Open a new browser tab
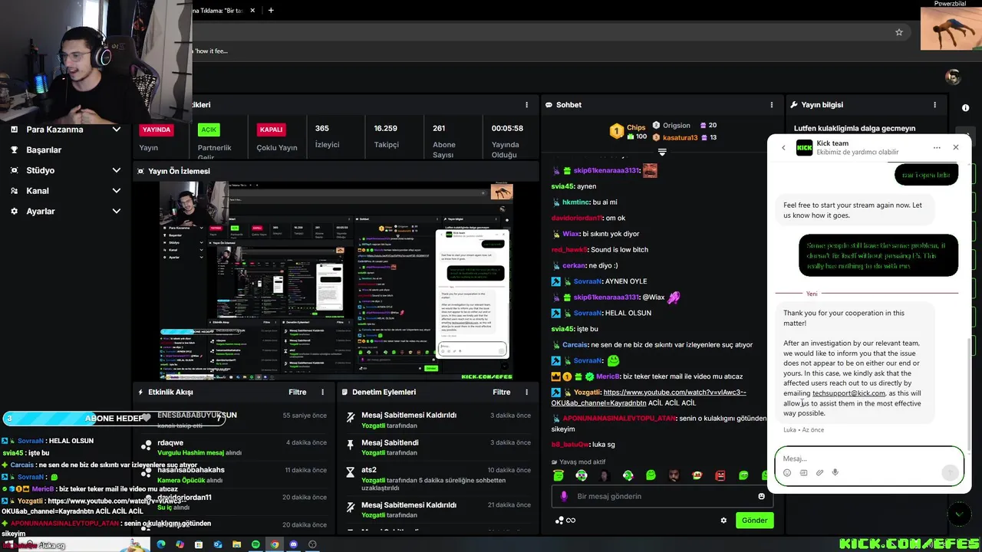This screenshot has width=982, height=552. (x=271, y=10)
